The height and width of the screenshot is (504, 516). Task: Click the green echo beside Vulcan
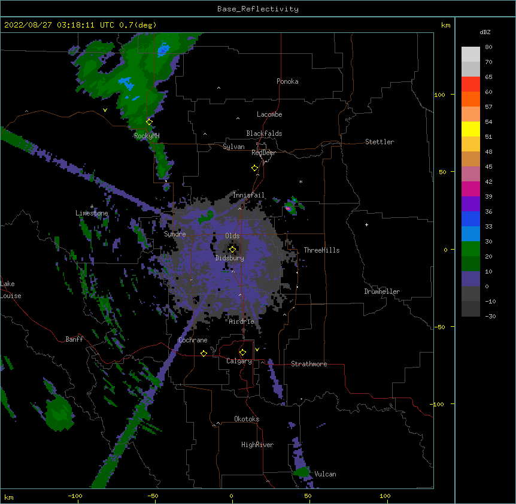[302, 472]
